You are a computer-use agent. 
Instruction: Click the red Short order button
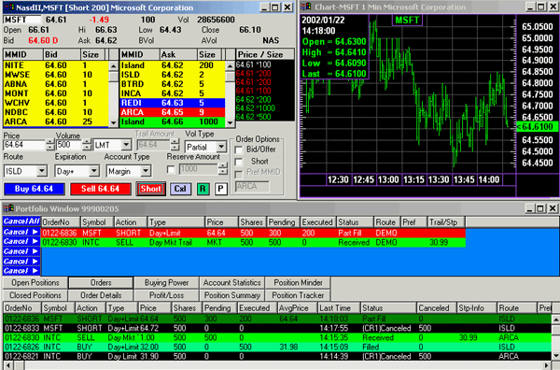point(150,189)
